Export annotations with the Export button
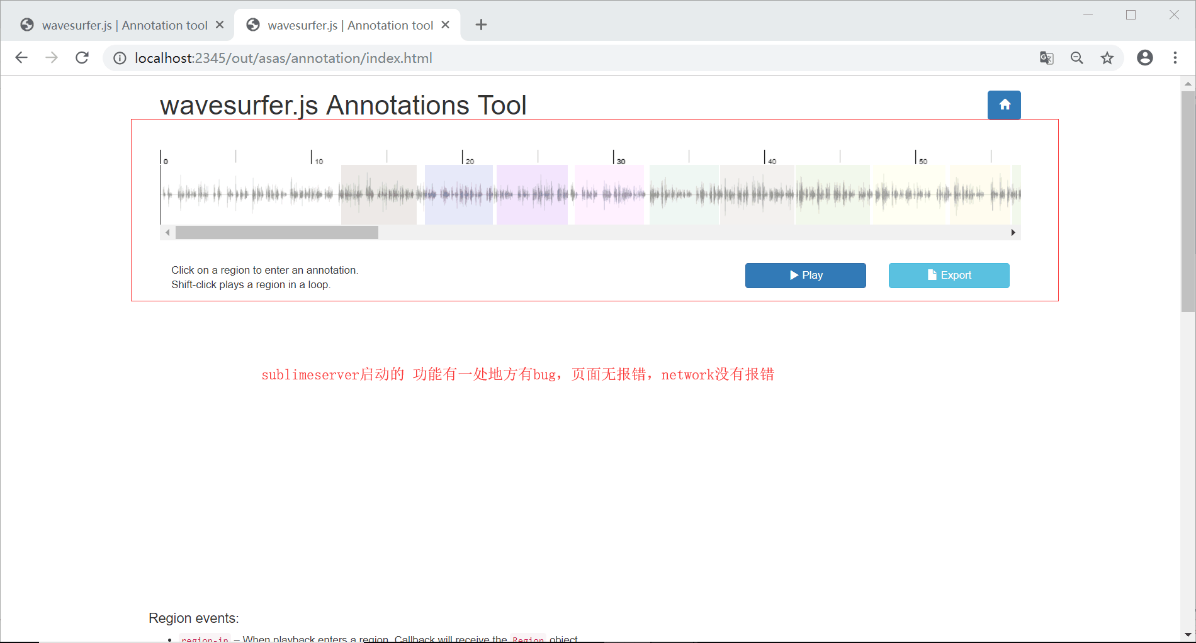The image size is (1196, 643). coord(949,276)
